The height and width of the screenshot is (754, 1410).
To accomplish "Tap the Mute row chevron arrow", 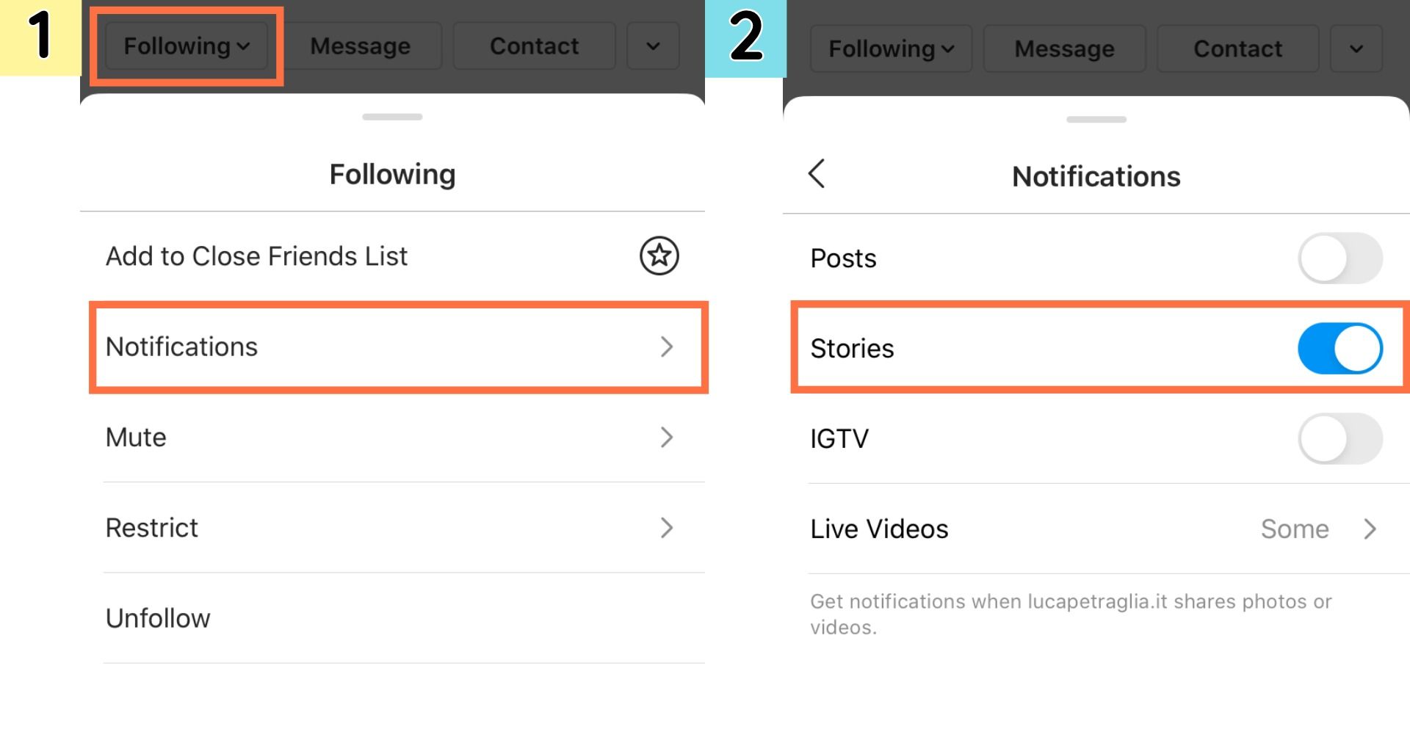I will pos(666,438).
